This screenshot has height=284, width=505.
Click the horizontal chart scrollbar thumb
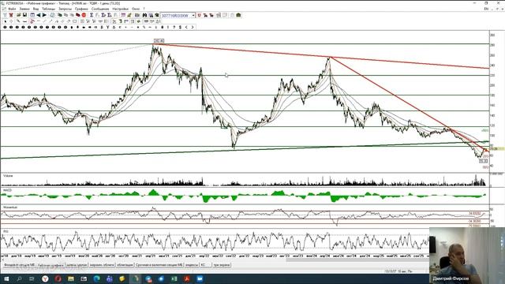coord(357,260)
